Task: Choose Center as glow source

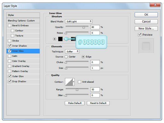Action: click(x=66, y=57)
